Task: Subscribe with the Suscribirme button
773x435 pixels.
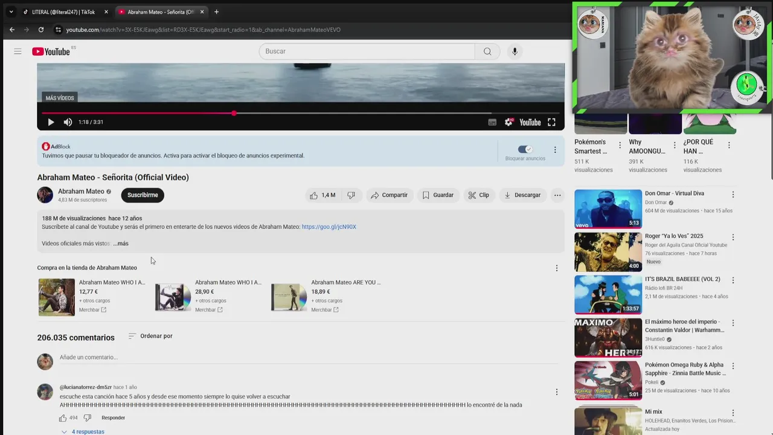Action: (x=143, y=195)
